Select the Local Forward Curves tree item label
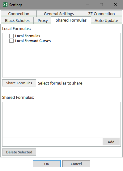Image resolution: width=123 pixels, height=171 pixels. coord(33,41)
